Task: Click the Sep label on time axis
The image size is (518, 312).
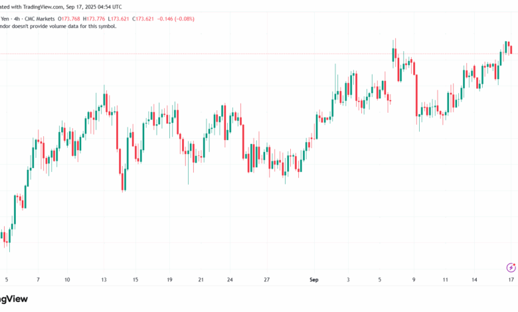Action: (313, 280)
